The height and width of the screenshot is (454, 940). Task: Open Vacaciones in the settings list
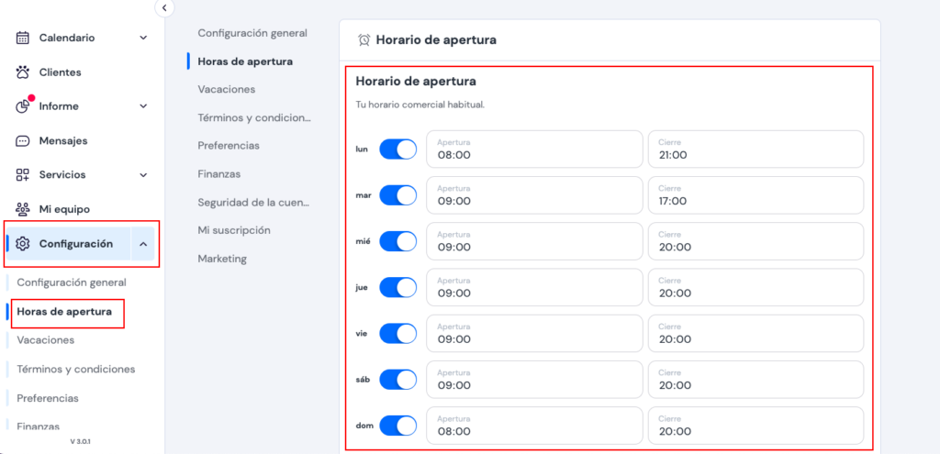pos(227,89)
